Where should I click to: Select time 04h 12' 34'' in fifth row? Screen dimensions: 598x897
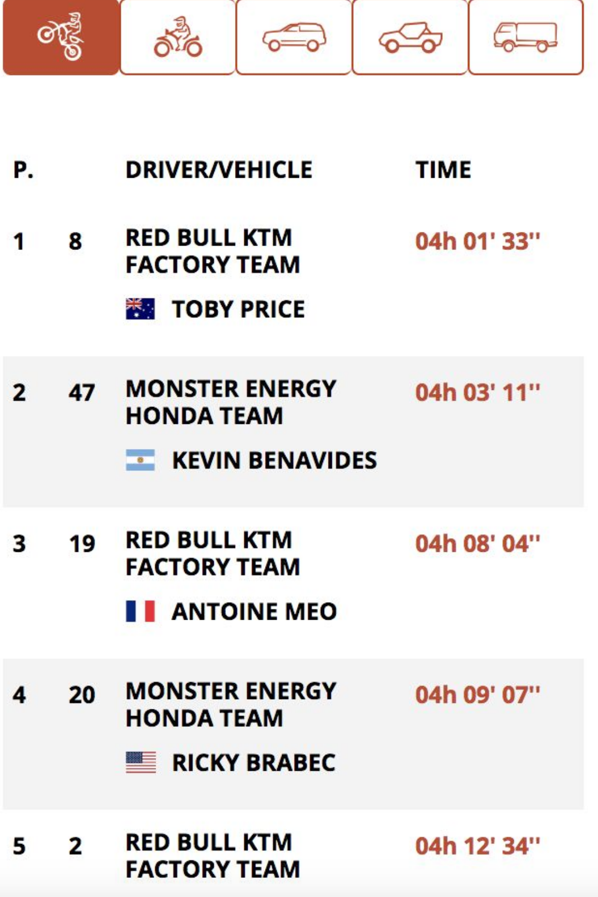click(x=478, y=846)
